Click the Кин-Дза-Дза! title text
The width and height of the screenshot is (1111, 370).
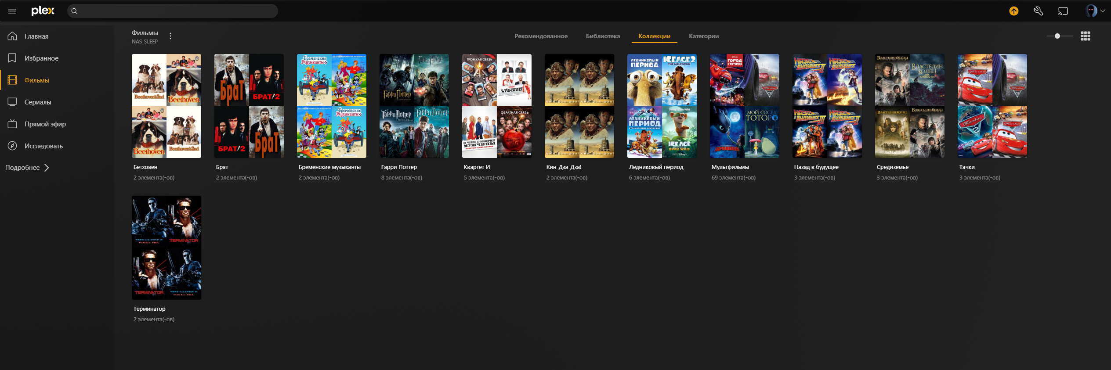[x=564, y=167]
